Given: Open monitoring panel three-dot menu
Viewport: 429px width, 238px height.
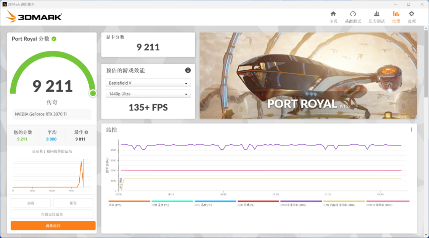Looking at the screenshot, I should (411, 130).
